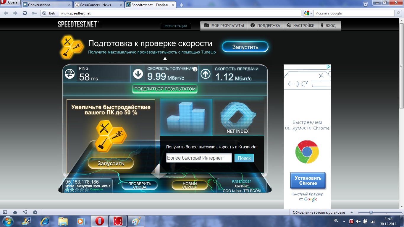This screenshot has height=227, width=404.
Task: Click the update ready notification text
Action: tap(319, 213)
